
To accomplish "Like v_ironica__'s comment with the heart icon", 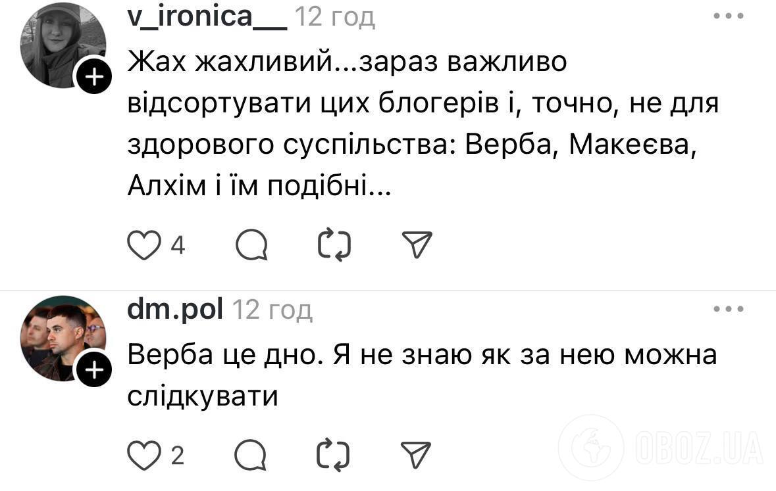I will [145, 244].
